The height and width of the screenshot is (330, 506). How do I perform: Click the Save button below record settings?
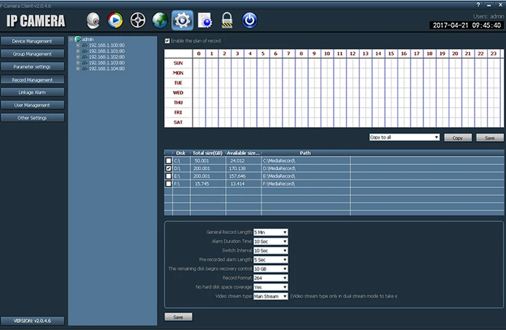(x=178, y=317)
